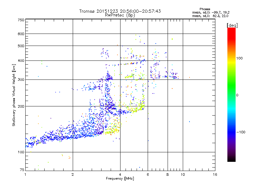Click the y-axis label '300'
The image size is (253, 190).
point(21,80)
